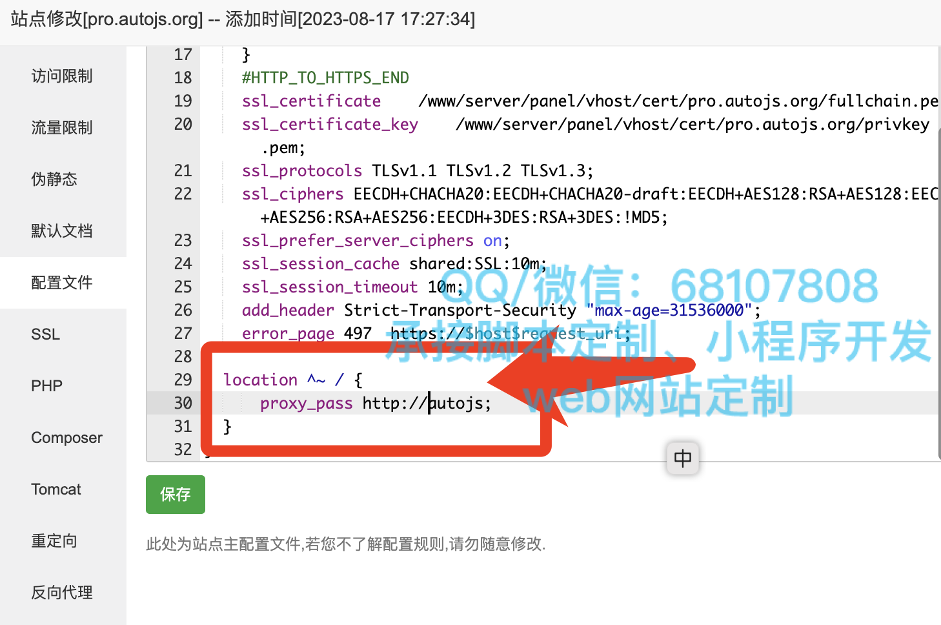Switch to the SSL settings tab
Viewport: 941px width, 625px height.
point(45,334)
